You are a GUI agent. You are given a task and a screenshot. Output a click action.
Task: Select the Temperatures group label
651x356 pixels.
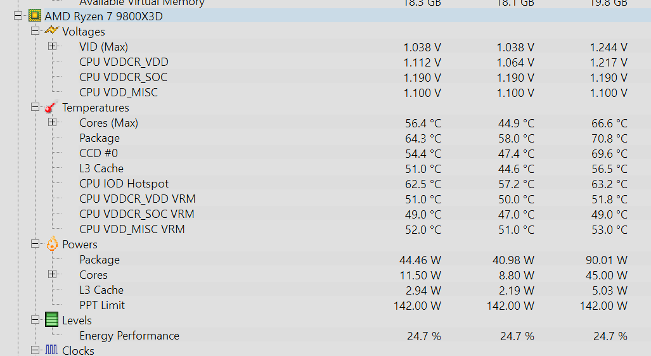point(96,108)
